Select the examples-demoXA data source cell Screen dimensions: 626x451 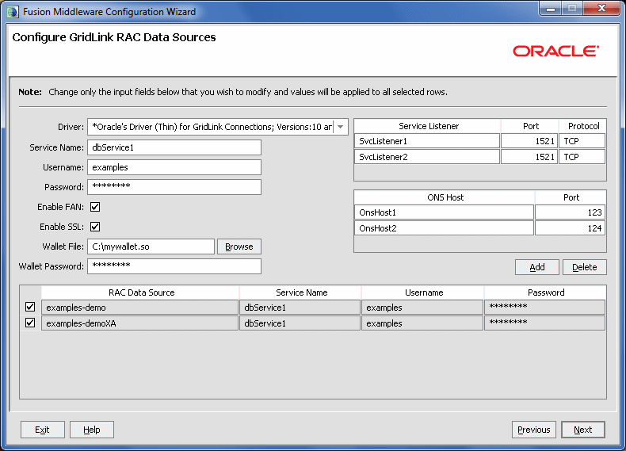click(x=139, y=323)
